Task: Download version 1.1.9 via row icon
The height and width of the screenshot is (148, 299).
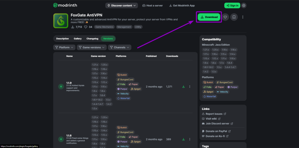Action: point(183,87)
